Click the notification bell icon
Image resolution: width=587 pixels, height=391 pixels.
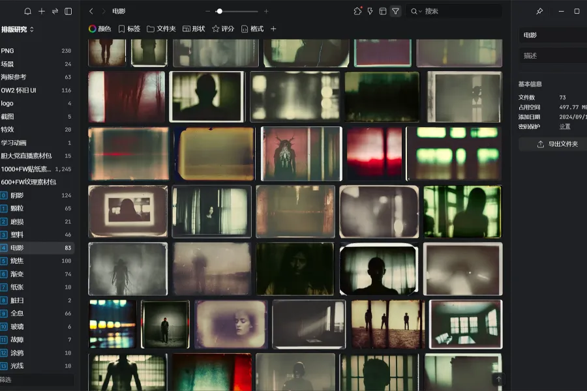(x=27, y=11)
